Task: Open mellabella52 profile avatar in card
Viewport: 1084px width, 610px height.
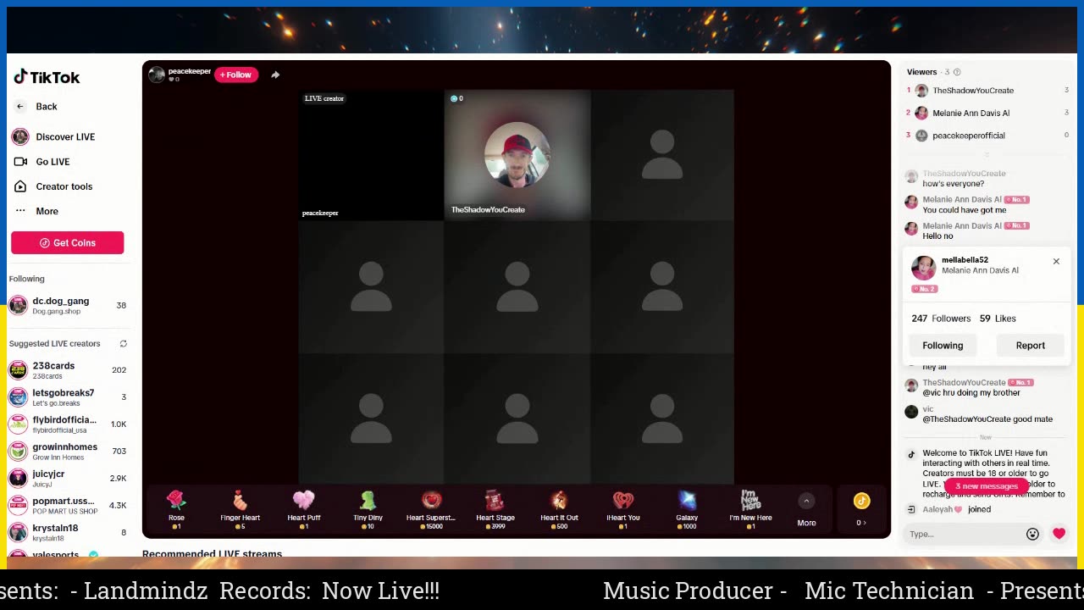Action: 923,267
